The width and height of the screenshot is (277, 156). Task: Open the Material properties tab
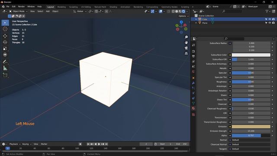point(193,108)
